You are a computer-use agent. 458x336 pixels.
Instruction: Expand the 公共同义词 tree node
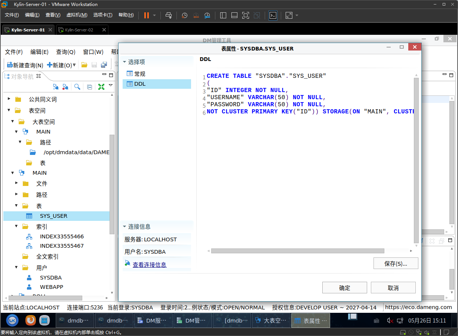9,99
